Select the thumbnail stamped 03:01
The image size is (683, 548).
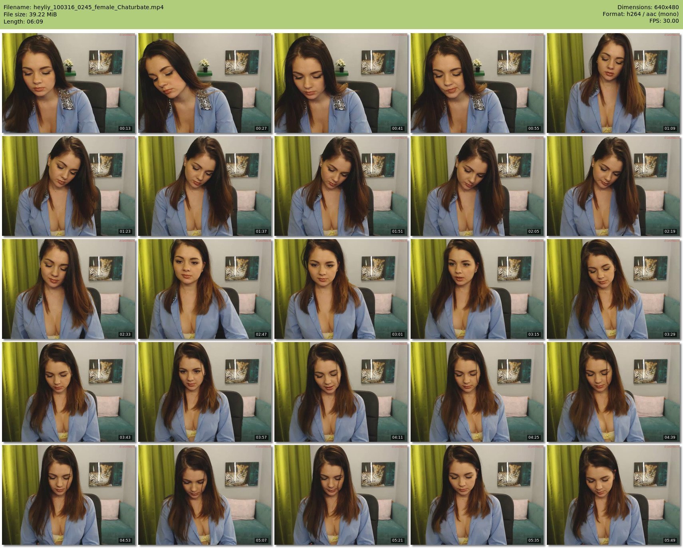[341, 289]
